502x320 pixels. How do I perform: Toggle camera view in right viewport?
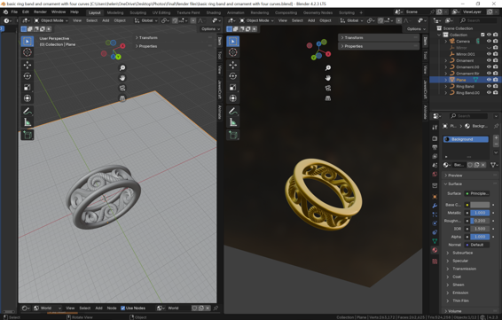pyautogui.click(x=328, y=88)
